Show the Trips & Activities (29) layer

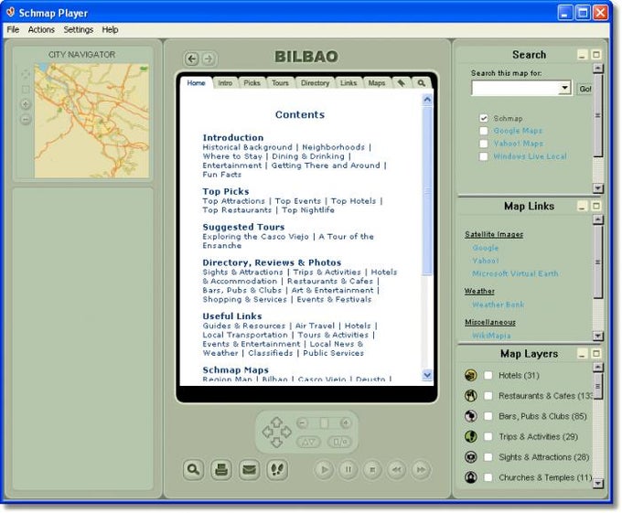pyautogui.click(x=488, y=436)
